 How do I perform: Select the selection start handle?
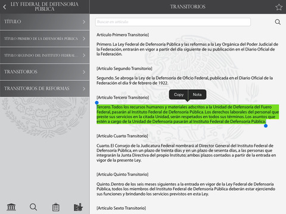point(97,103)
